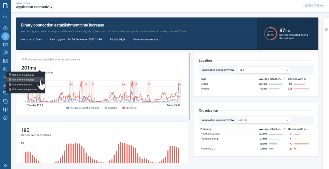Open the Organization sub_org dropdown

263,120
